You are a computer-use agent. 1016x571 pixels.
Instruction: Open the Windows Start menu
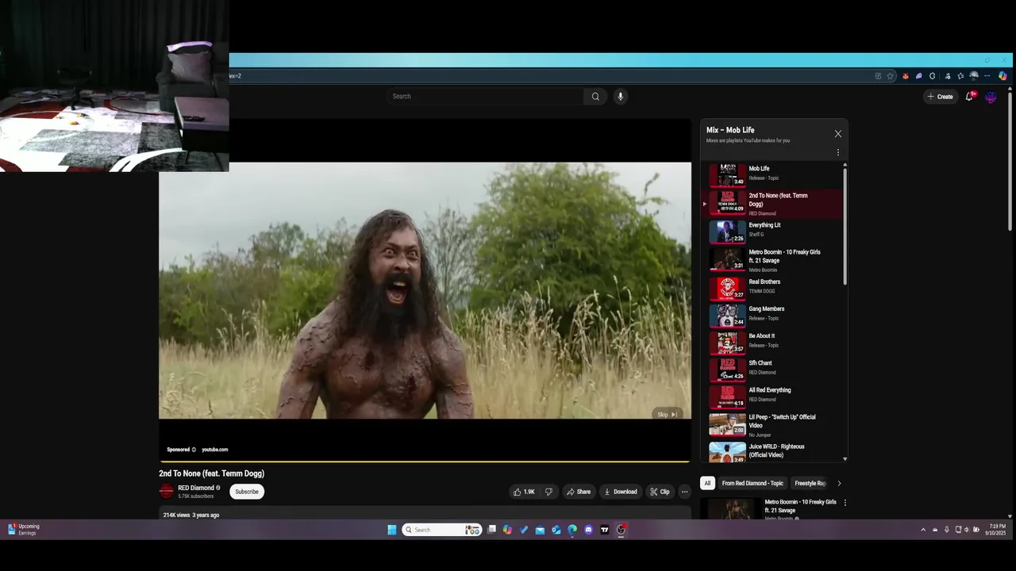pos(391,530)
